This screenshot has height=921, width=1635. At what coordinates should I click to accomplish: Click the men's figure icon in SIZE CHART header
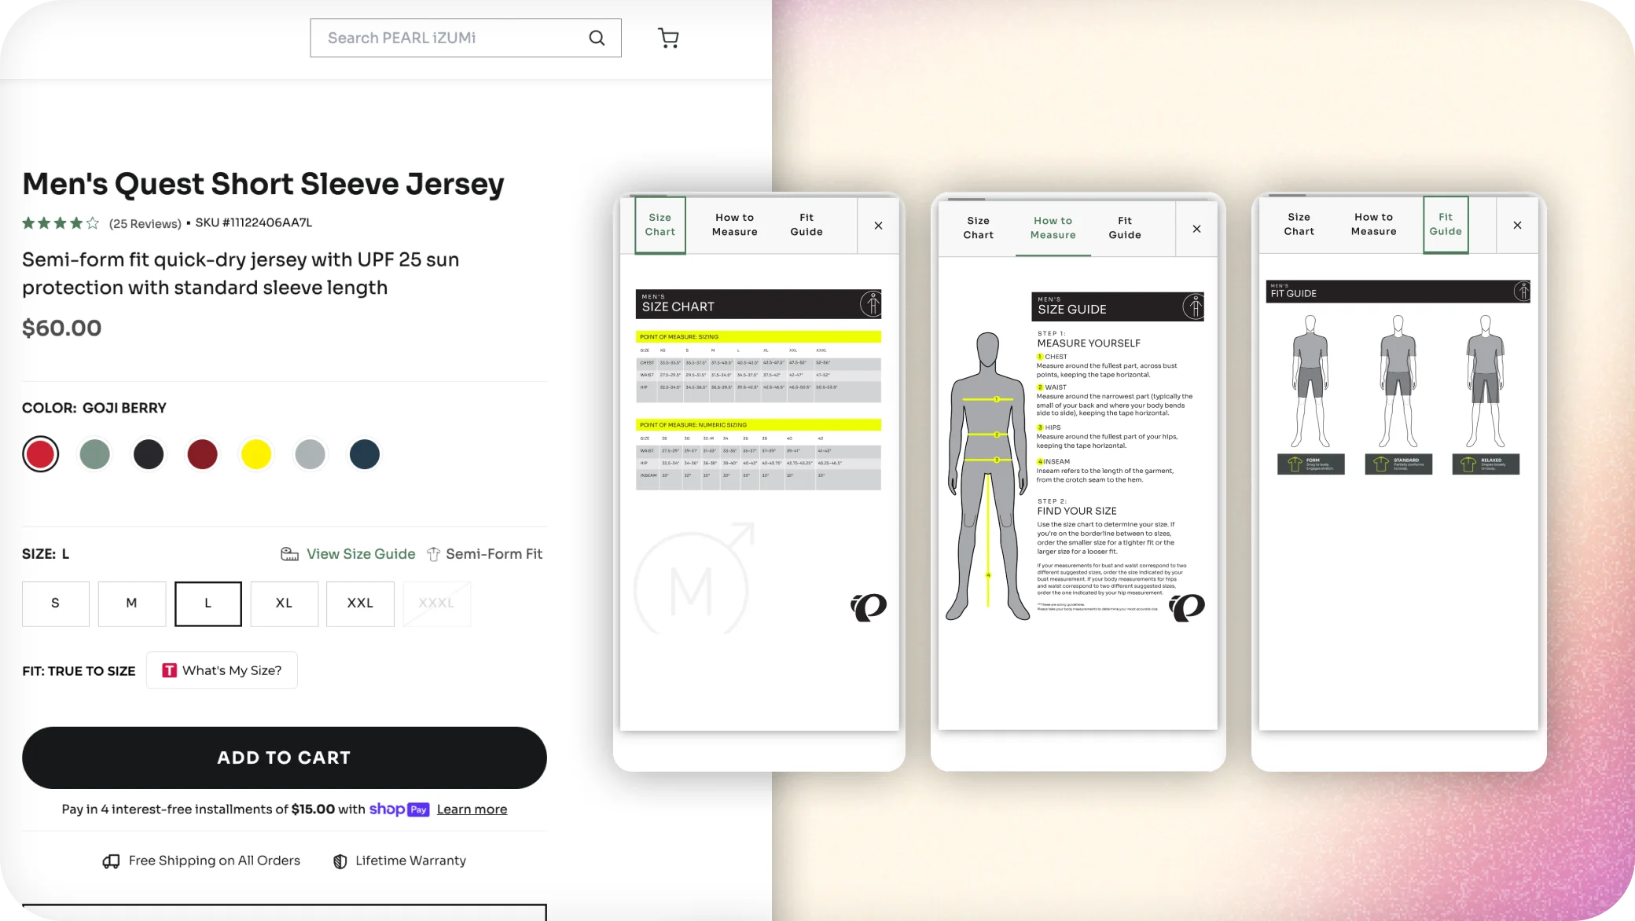(871, 304)
